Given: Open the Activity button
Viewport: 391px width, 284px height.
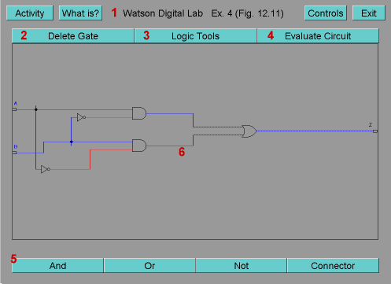Looking at the screenshot, I should 30,13.
